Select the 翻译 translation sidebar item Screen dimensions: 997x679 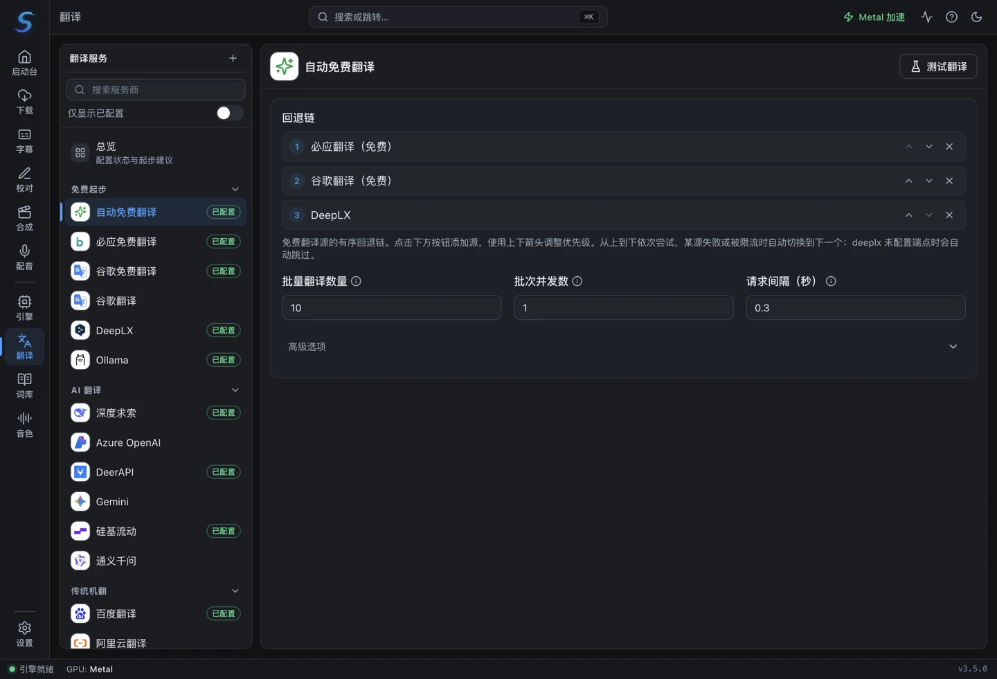point(24,346)
